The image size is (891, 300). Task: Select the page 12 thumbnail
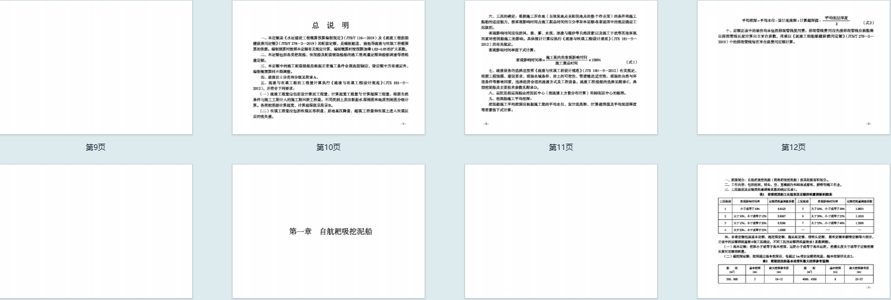(x=791, y=67)
